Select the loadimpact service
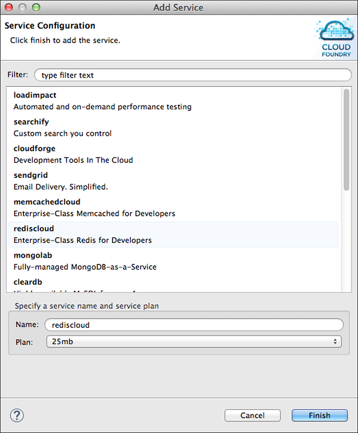The image size is (358, 433). coord(102,101)
